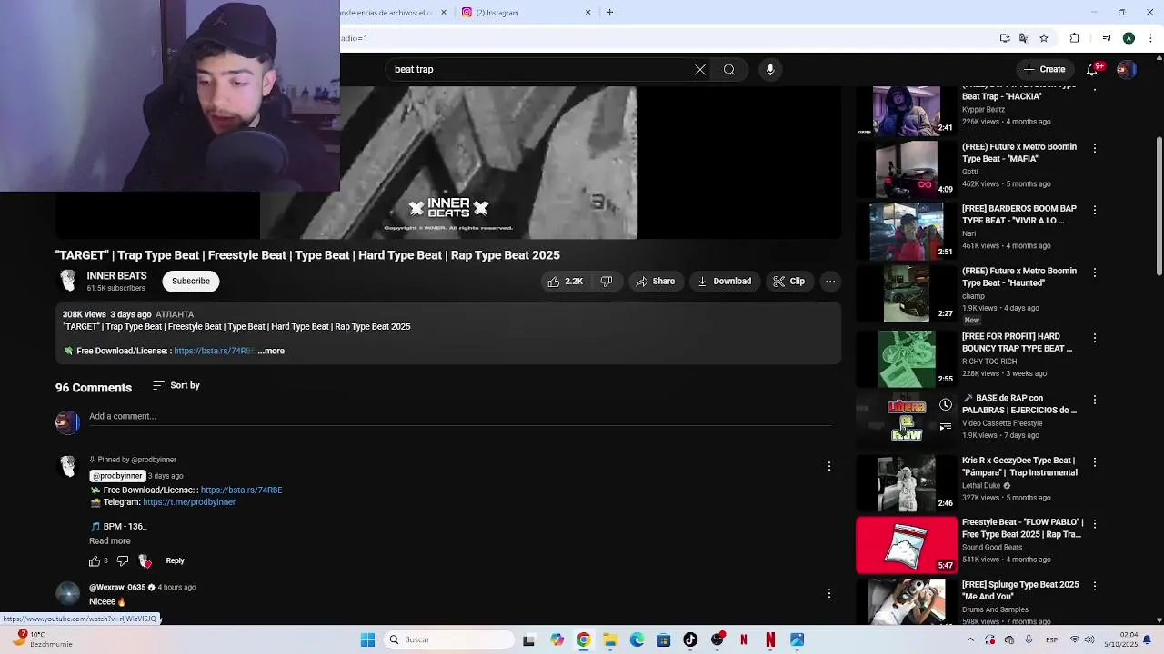Open Chrome extensions puzzle icon

click(1075, 38)
